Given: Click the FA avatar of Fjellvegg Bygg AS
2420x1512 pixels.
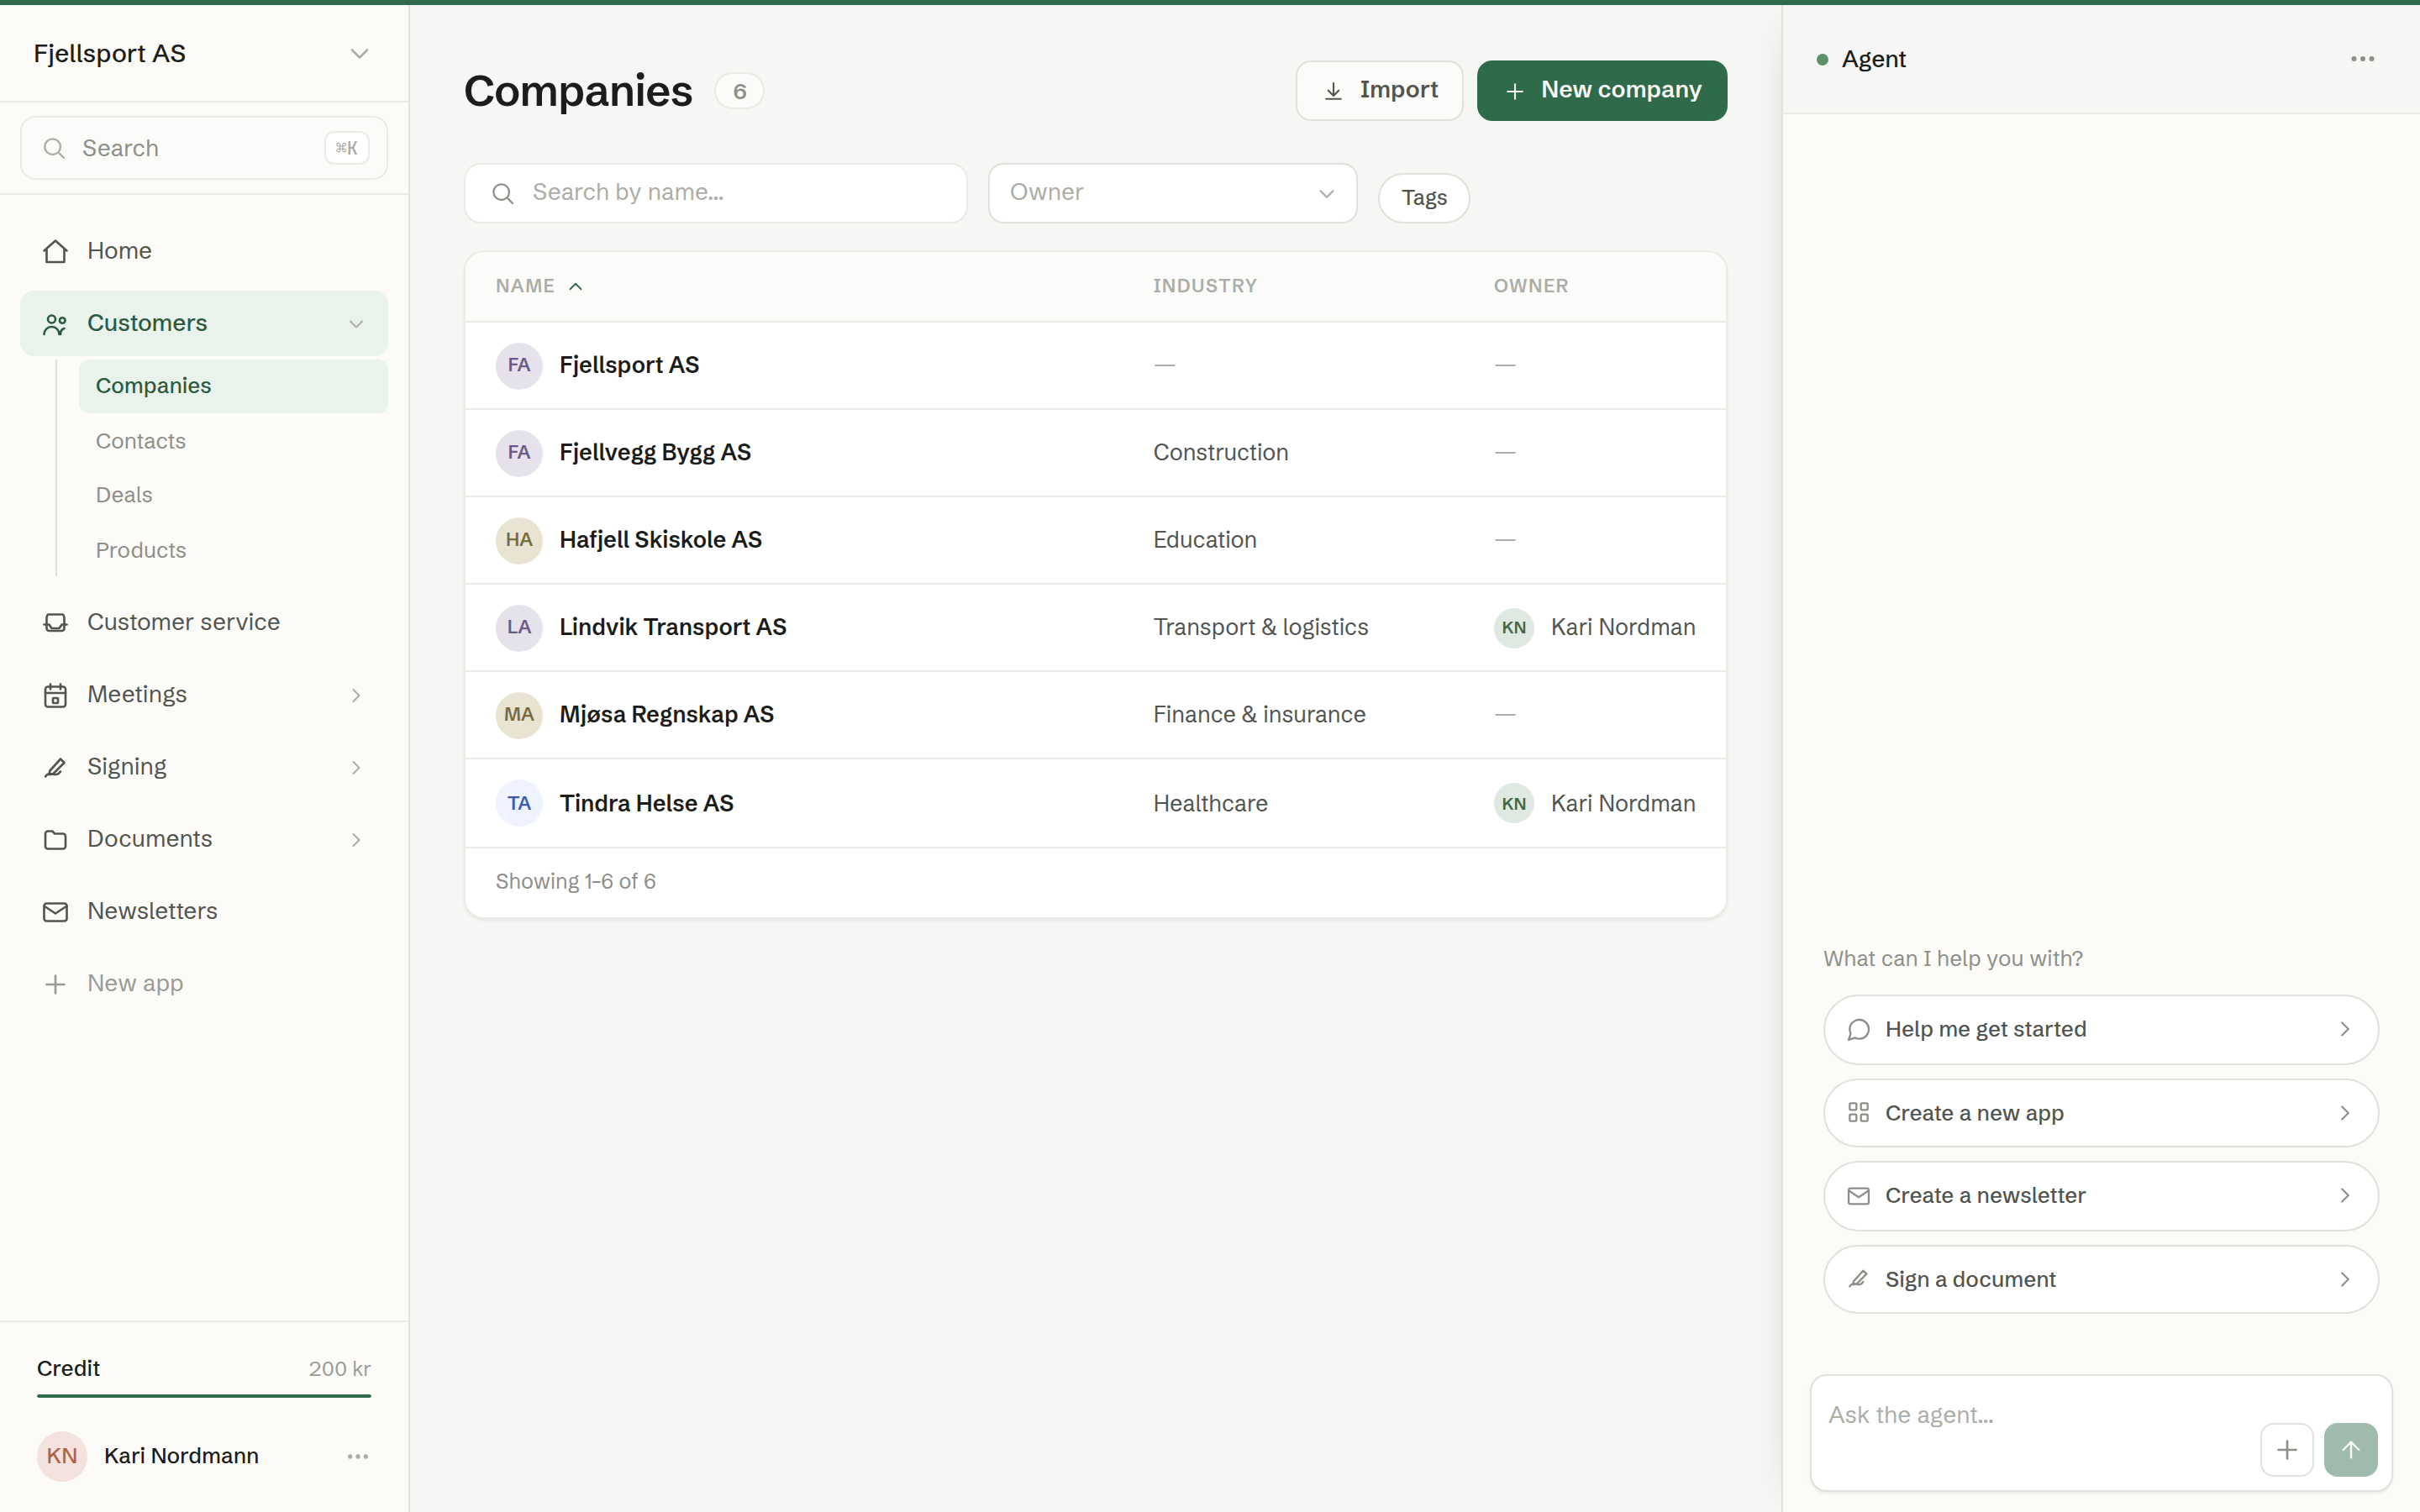Looking at the screenshot, I should [x=519, y=453].
